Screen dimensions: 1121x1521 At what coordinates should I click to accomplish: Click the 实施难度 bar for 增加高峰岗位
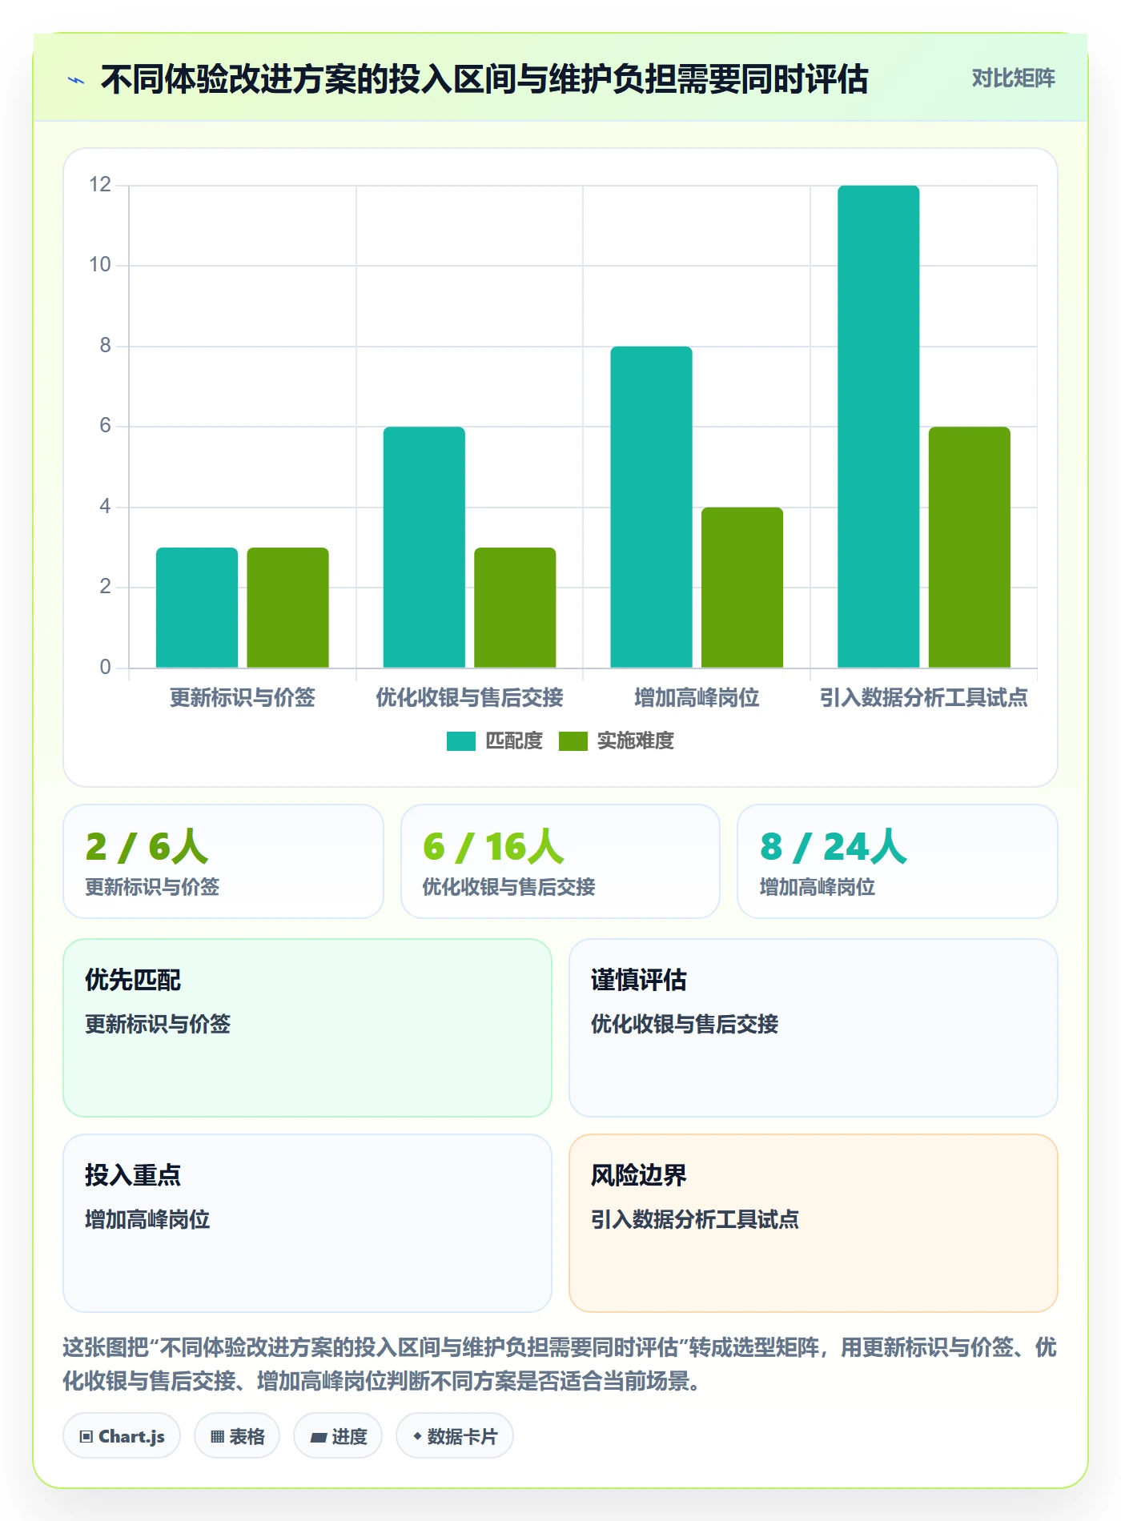coord(742,588)
